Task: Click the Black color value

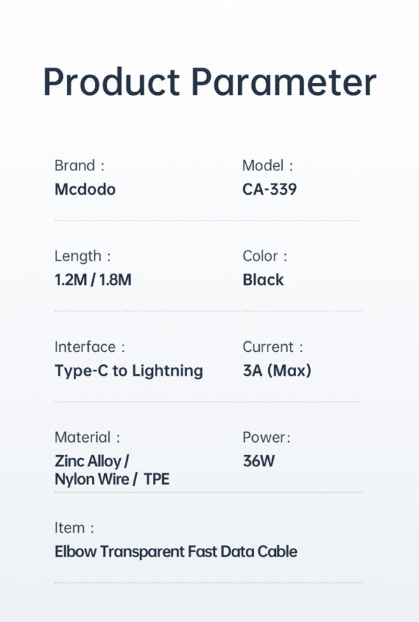Action: point(263,280)
